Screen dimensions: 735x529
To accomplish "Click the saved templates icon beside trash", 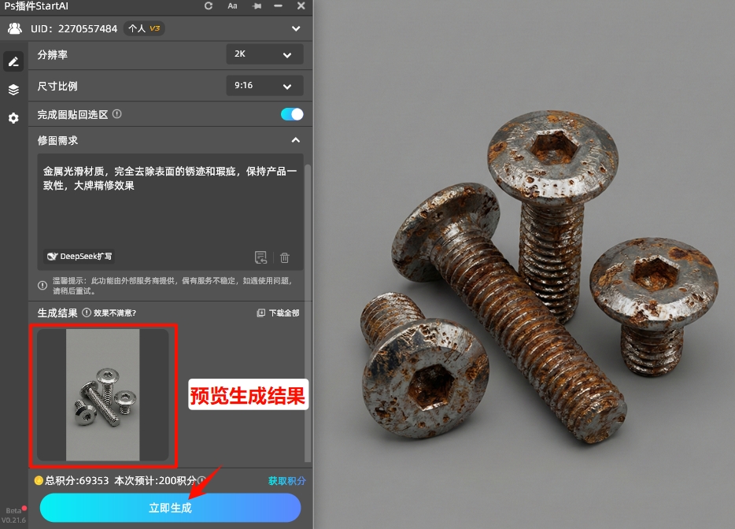I will pyautogui.click(x=260, y=257).
